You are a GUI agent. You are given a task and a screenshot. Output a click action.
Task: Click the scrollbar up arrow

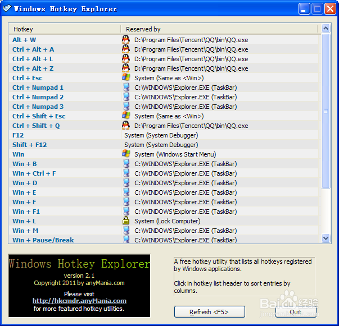326,28
